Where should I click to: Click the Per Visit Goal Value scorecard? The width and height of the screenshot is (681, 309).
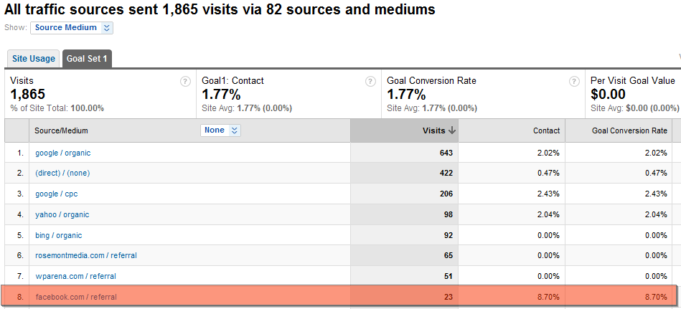[633, 93]
